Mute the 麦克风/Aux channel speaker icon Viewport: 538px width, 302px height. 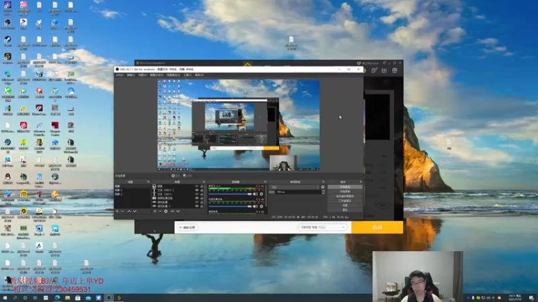[256, 194]
